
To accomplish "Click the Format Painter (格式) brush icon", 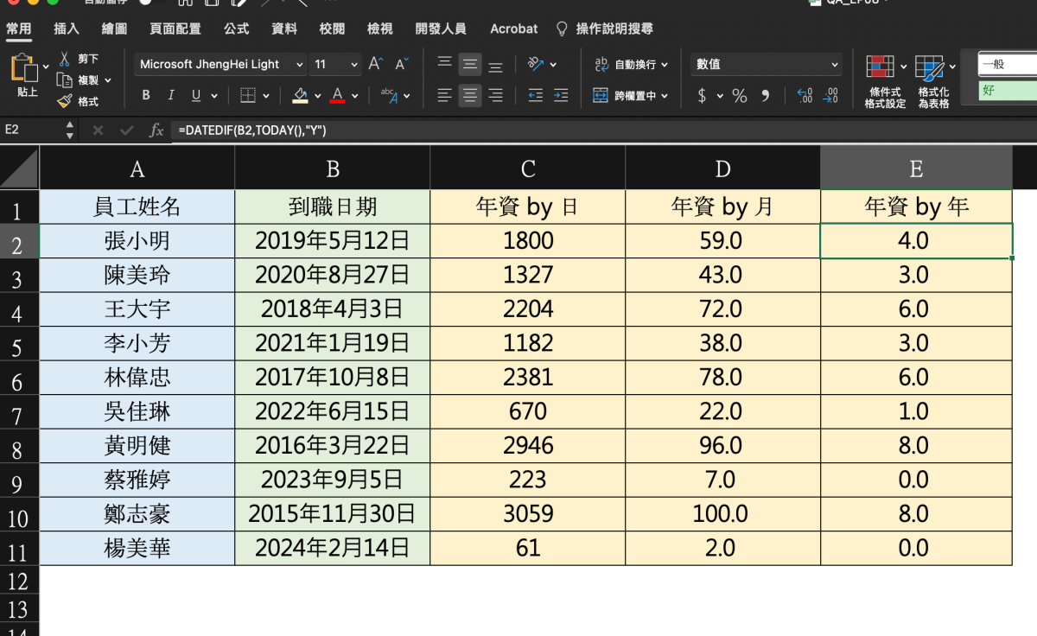I will (x=65, y=101).
